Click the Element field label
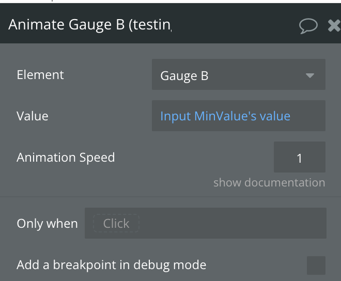Screen dimensions: 341x281 tap(40, 75)
